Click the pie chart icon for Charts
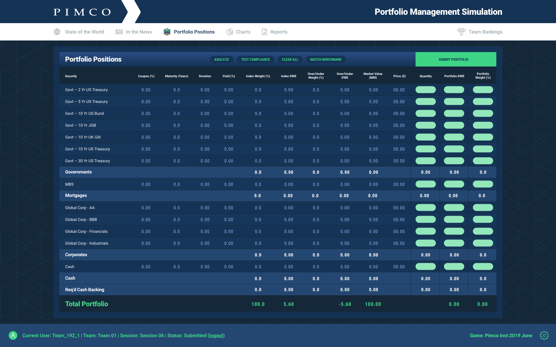556x347 pixels. tap(230, 32)
